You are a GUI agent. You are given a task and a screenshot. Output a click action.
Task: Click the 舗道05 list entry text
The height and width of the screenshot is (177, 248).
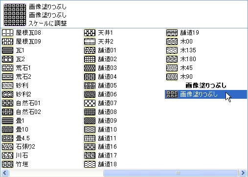107,86
